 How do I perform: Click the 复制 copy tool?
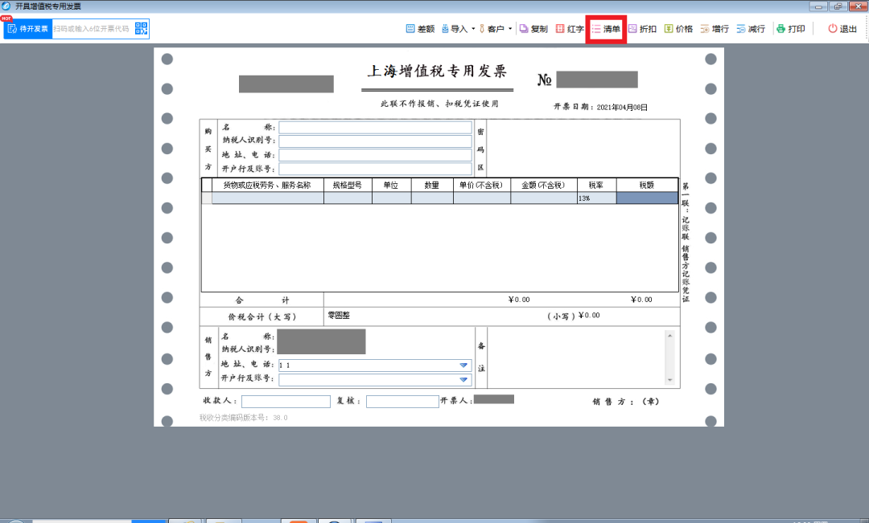pos(533,29)
